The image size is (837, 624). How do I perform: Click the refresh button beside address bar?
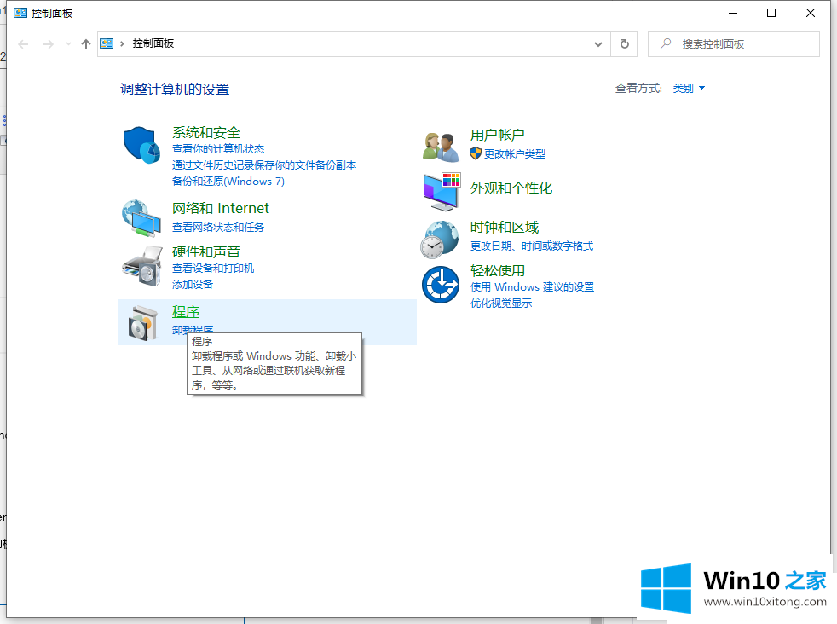[625, 43]
